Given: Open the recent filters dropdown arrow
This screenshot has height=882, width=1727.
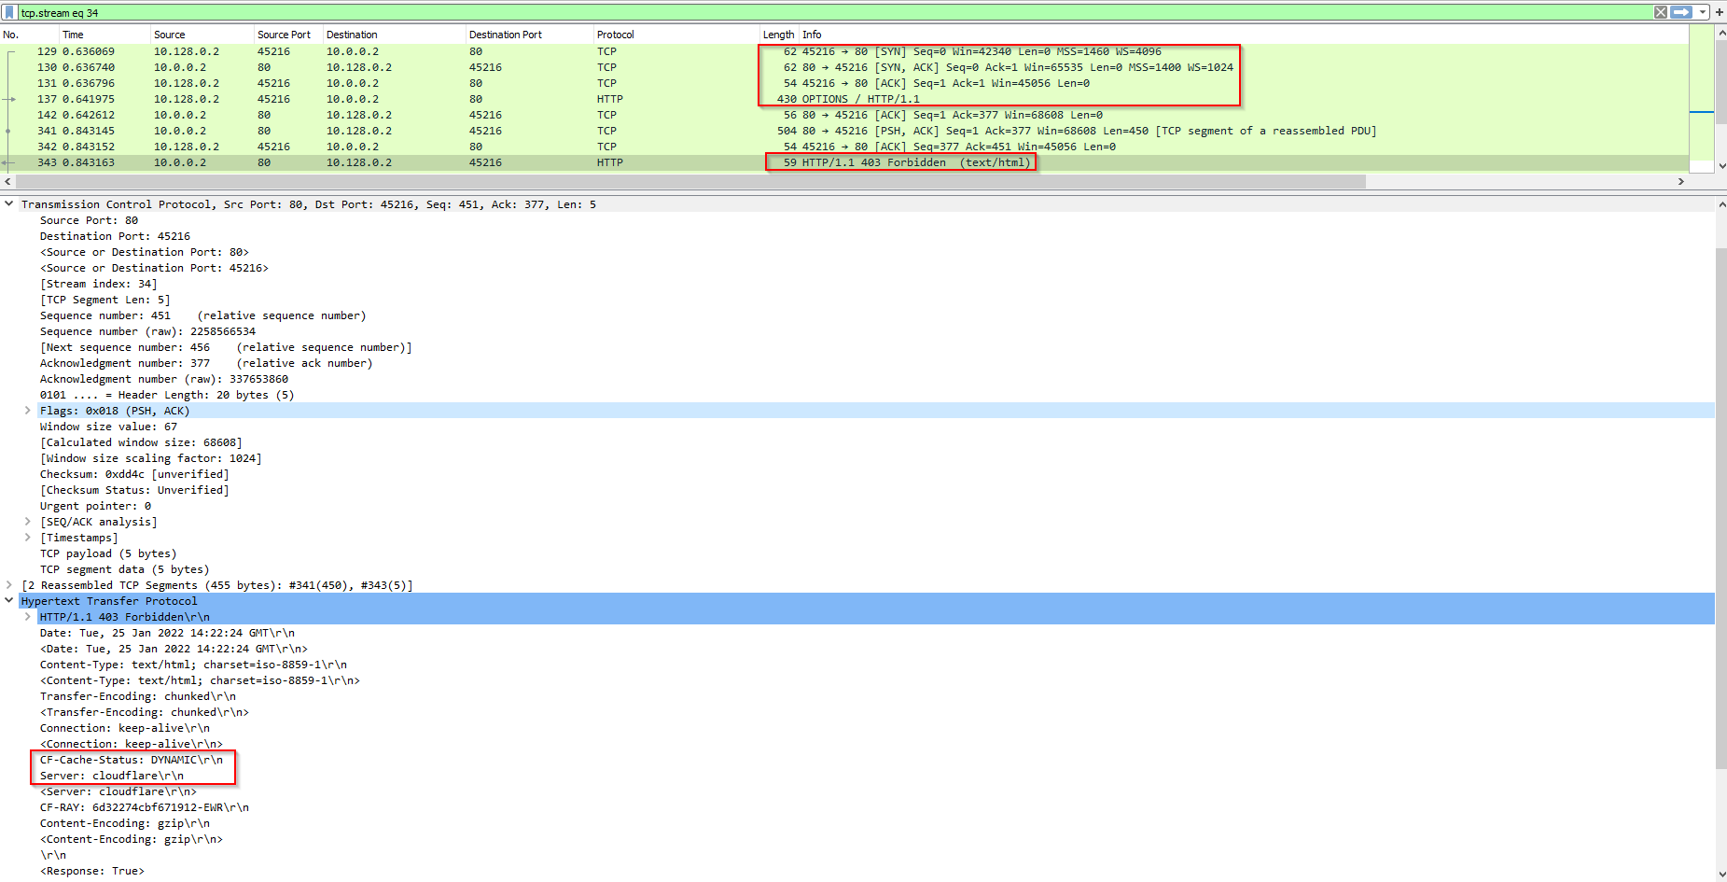Looking at the screenshot, I should coord(1703,12).
